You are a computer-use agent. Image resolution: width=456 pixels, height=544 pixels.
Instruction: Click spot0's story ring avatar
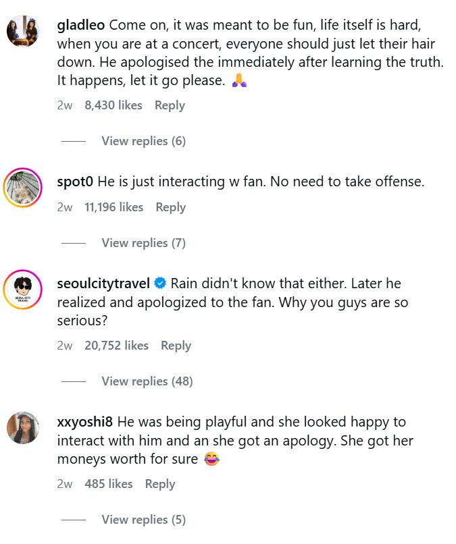pos(23,187)
